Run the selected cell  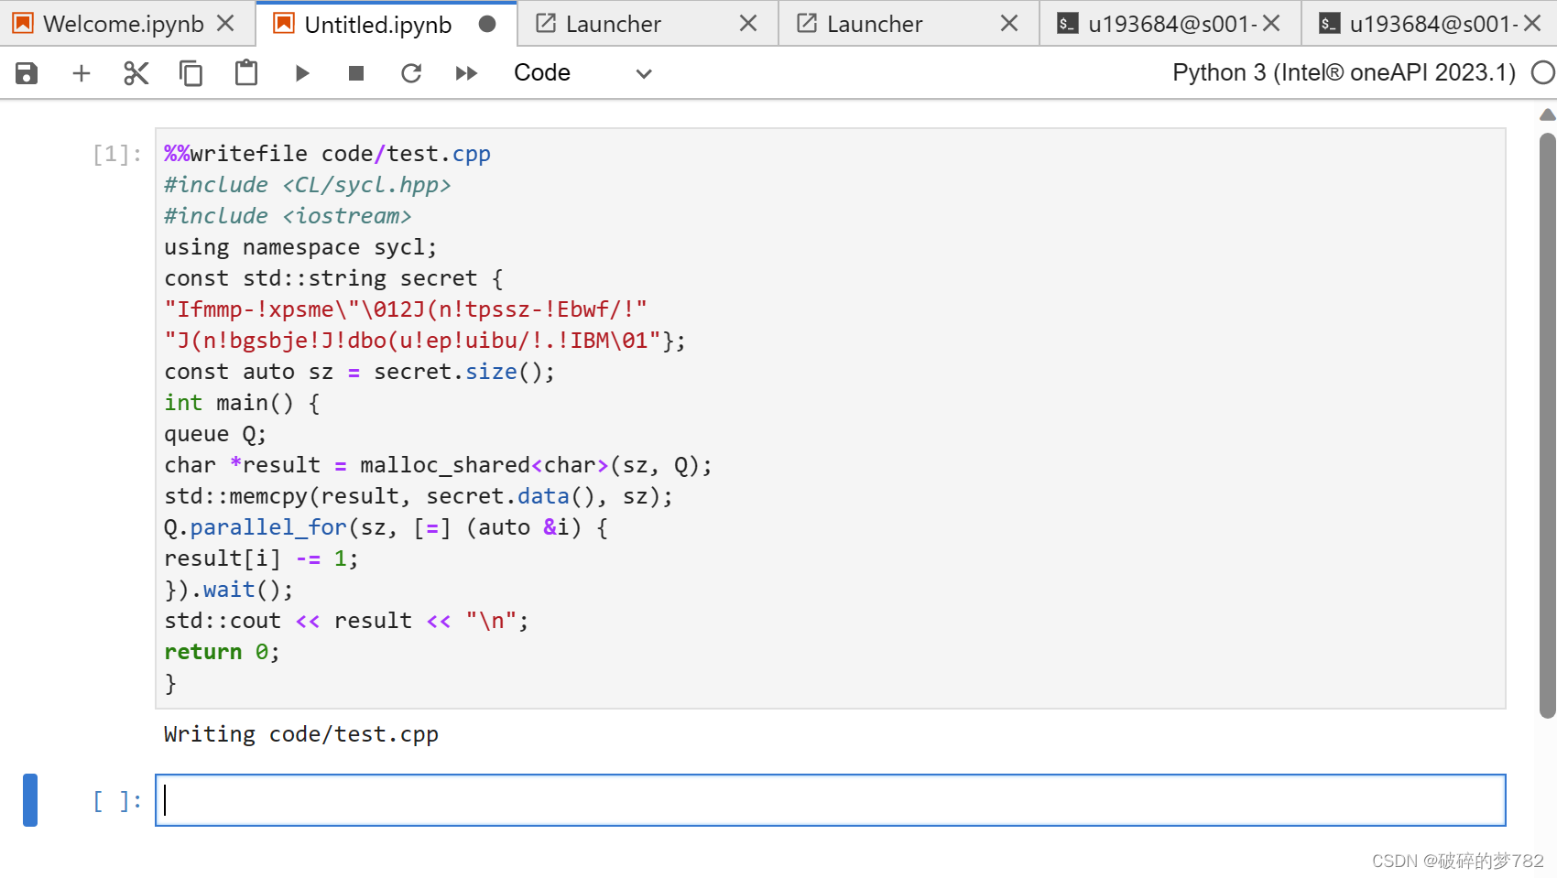pyautogui.click(x=301, y=73)
